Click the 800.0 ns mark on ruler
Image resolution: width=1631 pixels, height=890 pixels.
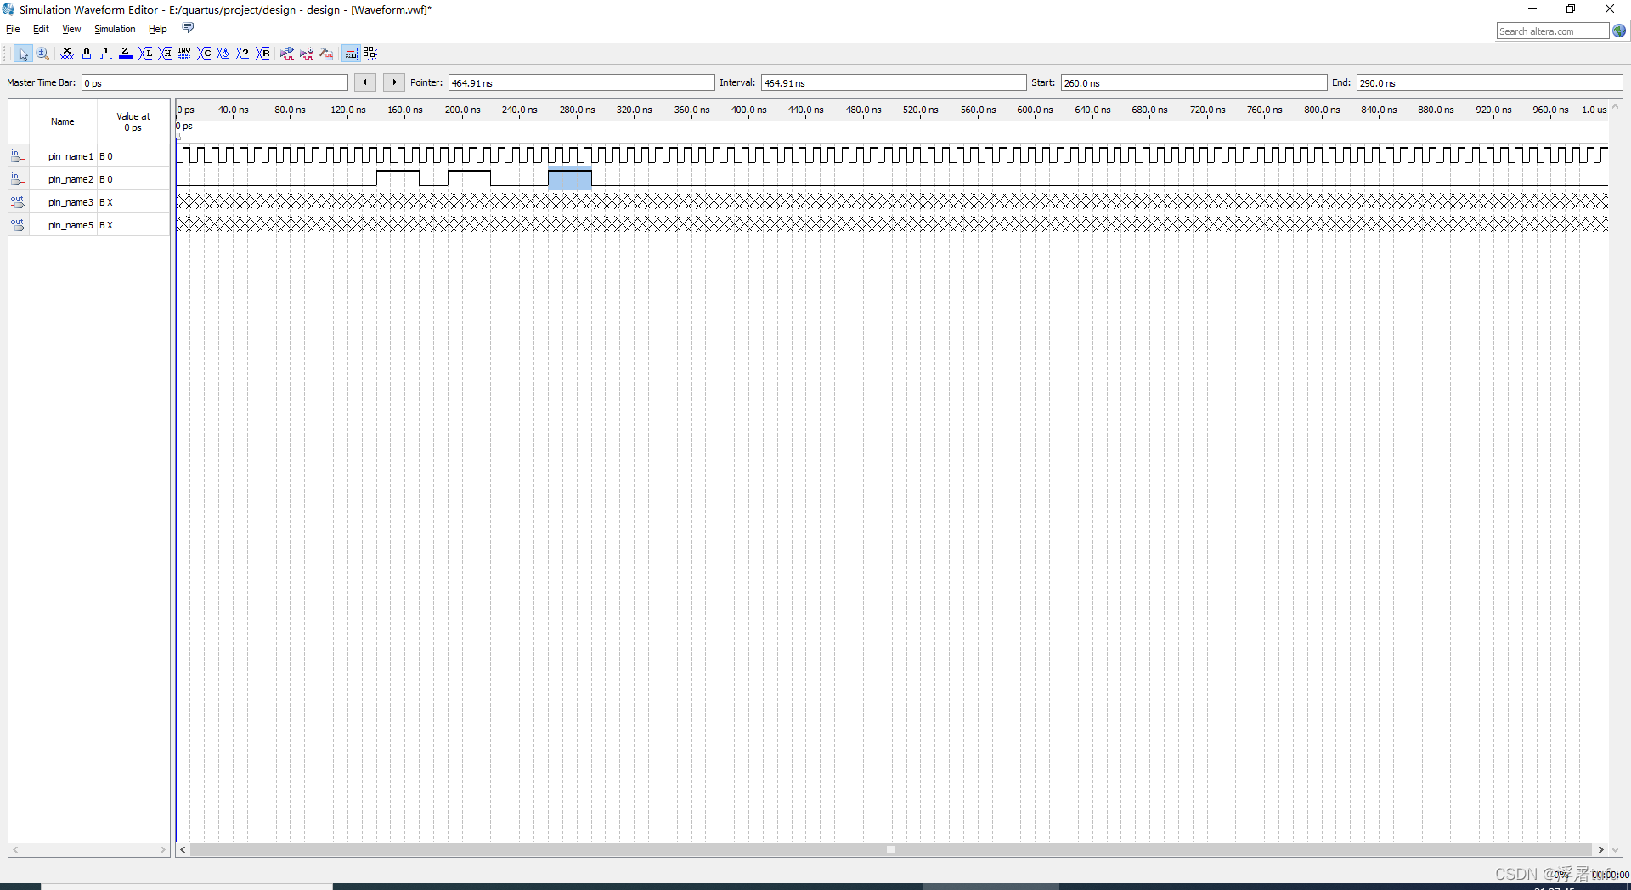point(1322,110)
